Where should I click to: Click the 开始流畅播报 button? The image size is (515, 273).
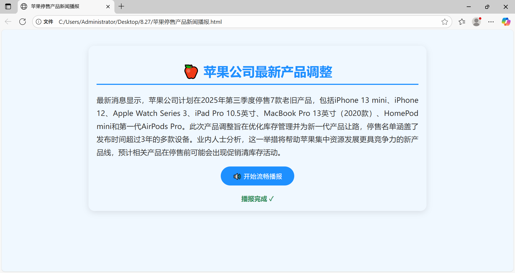click(x=257, y=176)
